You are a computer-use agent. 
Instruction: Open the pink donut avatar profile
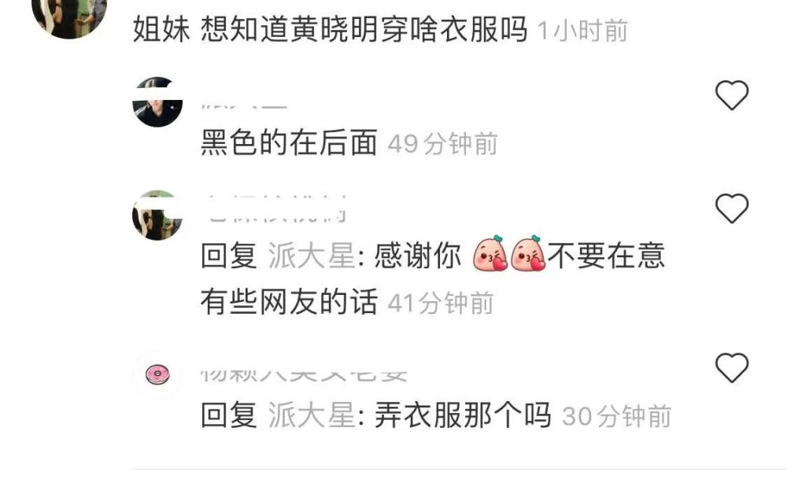tap(157, 374)
